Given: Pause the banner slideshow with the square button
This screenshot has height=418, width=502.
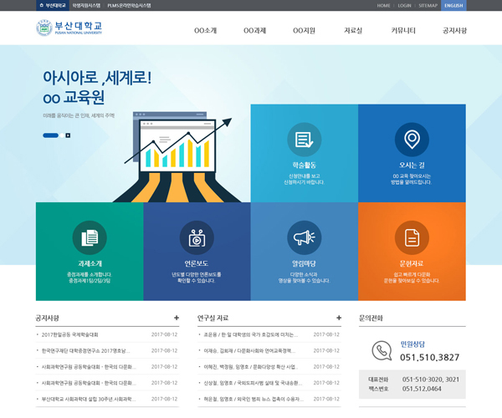Looking at the screenshot, I should coord(68,135).
